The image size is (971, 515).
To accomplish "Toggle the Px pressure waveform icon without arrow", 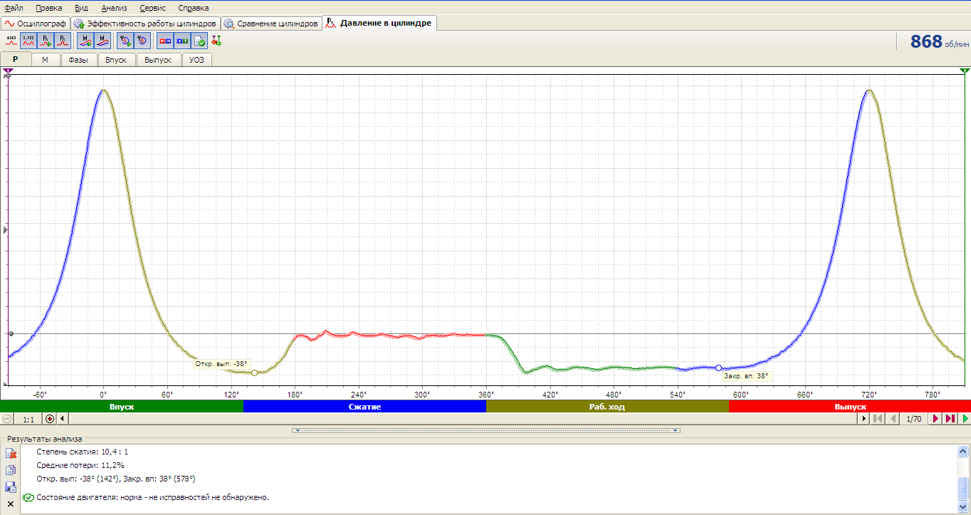I will [x=63, y=41].
